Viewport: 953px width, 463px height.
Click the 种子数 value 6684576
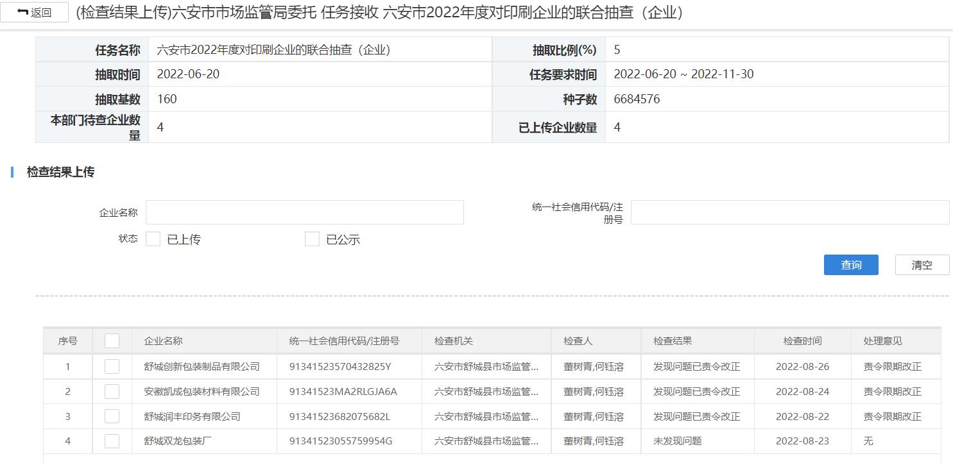[x=637, y=99]
